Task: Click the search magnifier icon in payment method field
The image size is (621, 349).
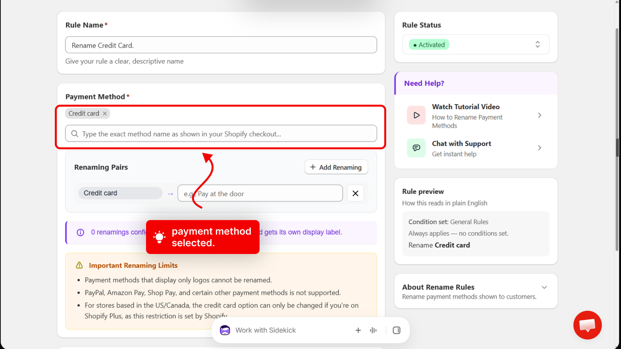Action: coord(75,134)
